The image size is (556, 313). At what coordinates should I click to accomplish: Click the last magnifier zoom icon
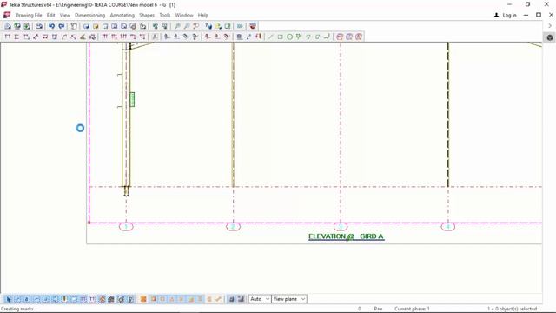tap(195, 26)
